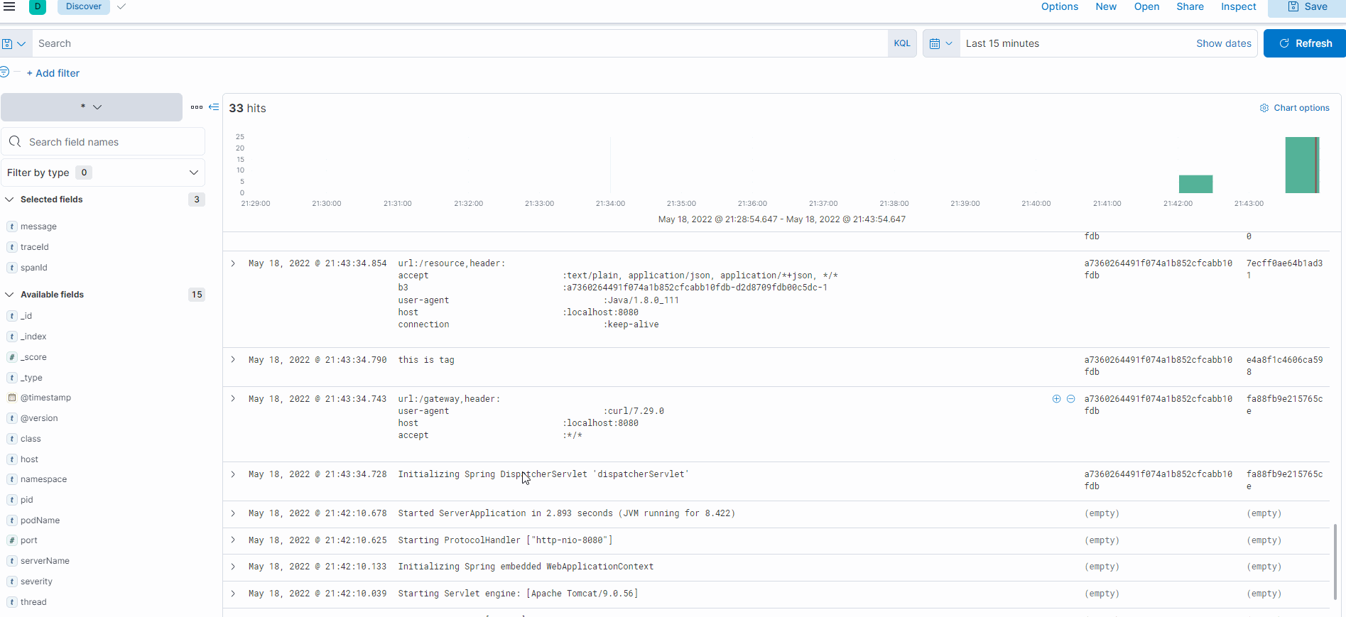The width and height of the screenshot is (1346, 617).
Task: Click the KQL query language switcher
Action: point(902,43)
